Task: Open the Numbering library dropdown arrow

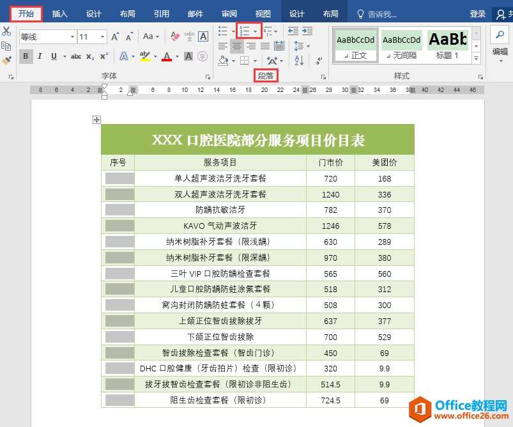Action: coord(255,31)
